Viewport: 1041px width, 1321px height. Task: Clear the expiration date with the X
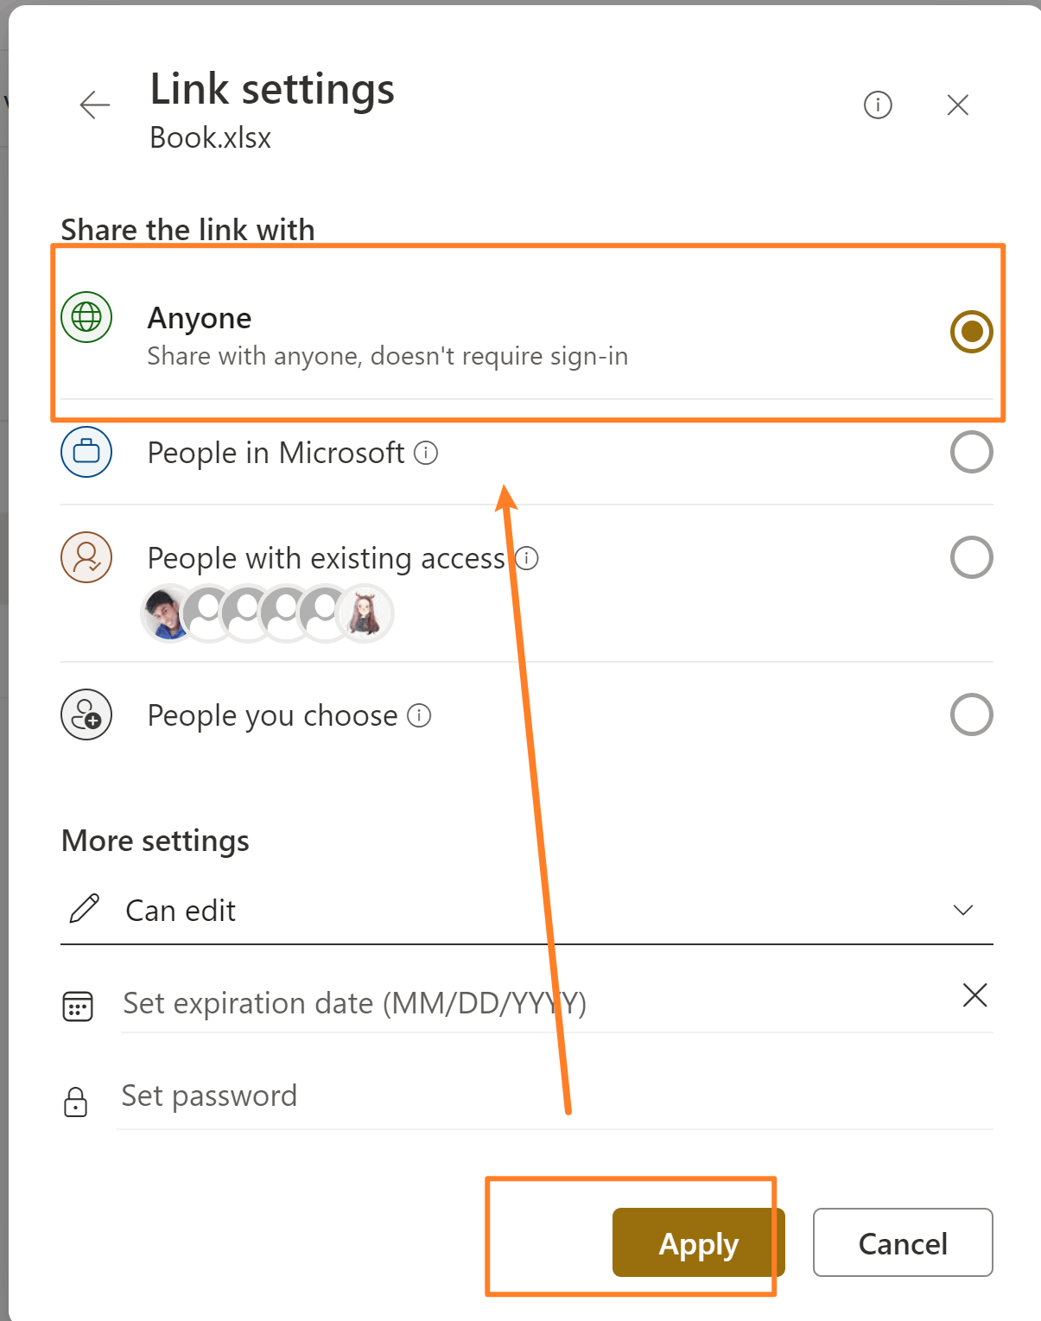(x=974, y=995)
